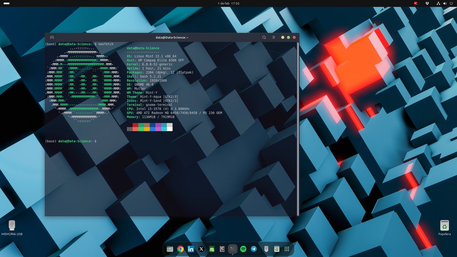This screenshot has width=457, height=257.
Task: Select the search icon in the terminal titlebar
Action: pos(264,37)
